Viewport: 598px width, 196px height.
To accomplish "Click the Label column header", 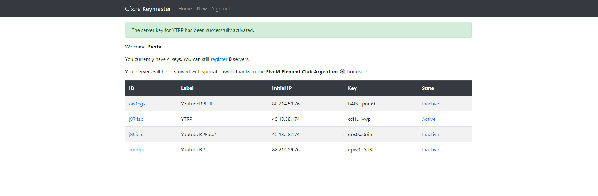I will 187,88.
